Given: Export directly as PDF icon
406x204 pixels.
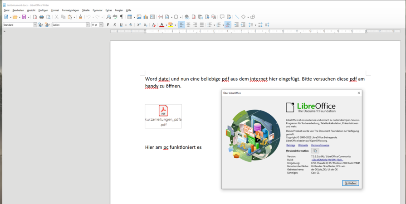Looking at the screenshot, I should pos(35,17).
